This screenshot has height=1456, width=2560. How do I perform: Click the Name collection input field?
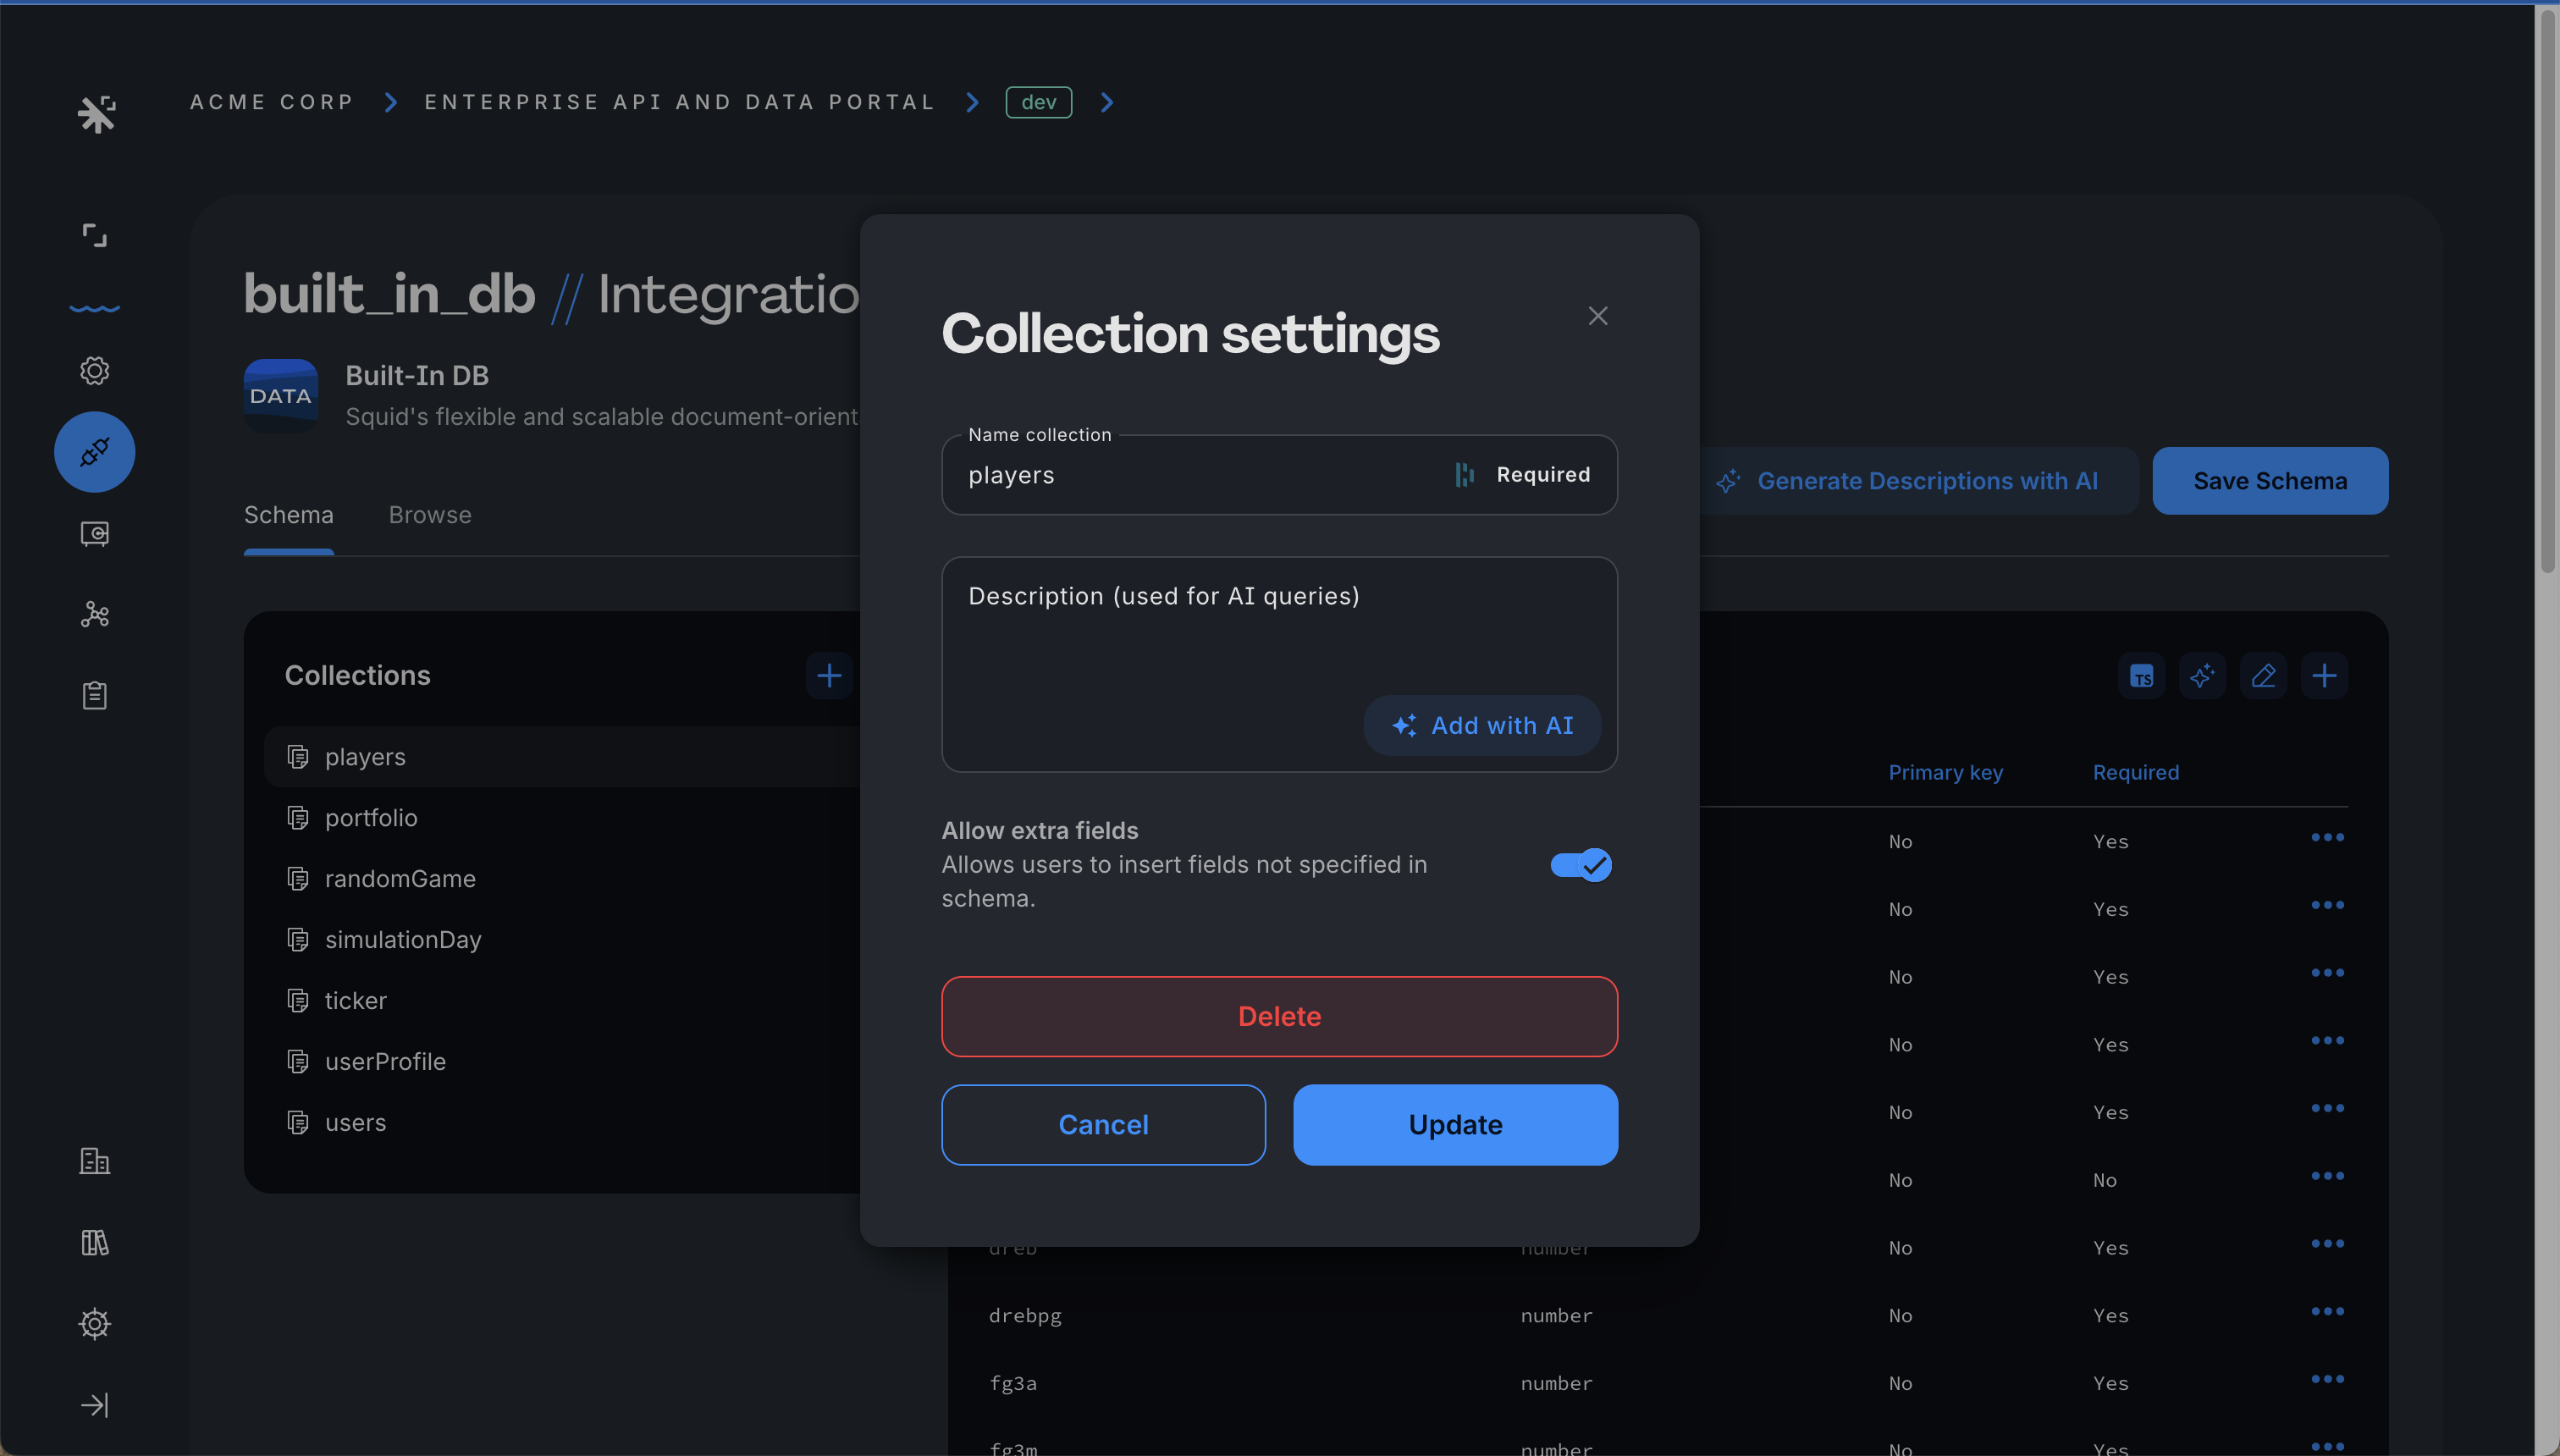(x=1279, y=475)
